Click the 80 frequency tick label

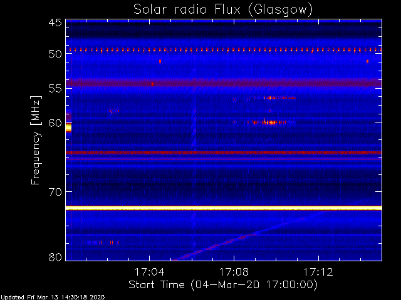[55, 257]
